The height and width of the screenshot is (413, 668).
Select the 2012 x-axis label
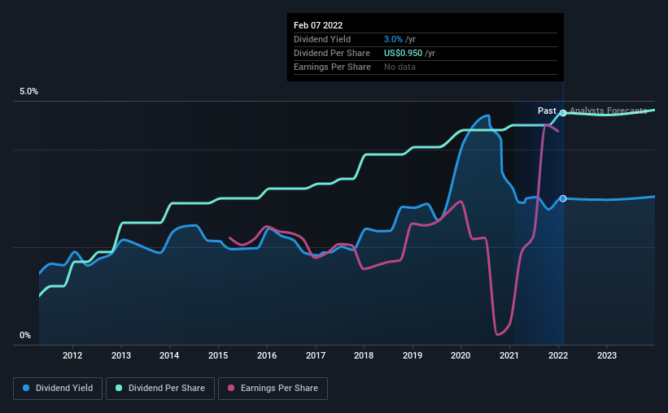[72, 355]
